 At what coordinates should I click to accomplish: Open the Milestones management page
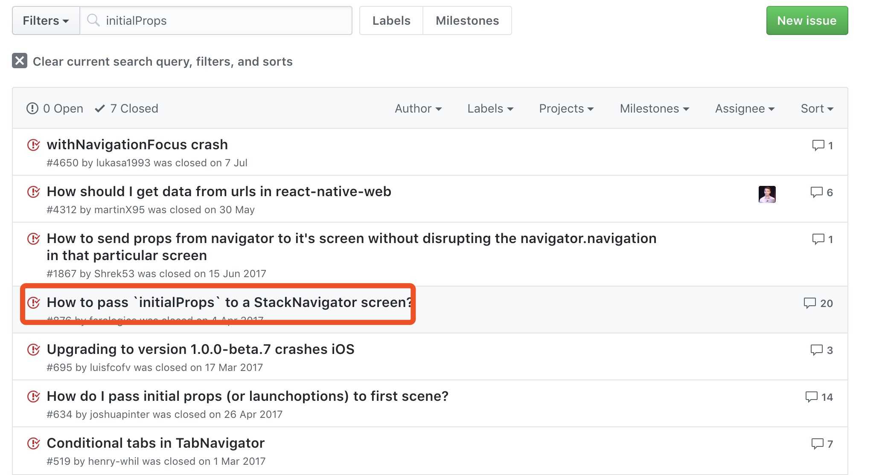point(466,20)
